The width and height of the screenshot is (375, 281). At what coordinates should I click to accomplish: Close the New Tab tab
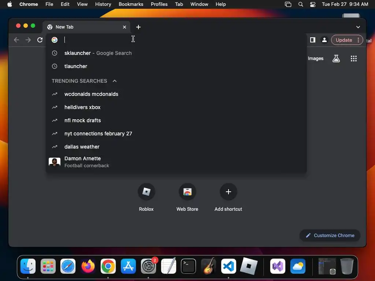125,27
